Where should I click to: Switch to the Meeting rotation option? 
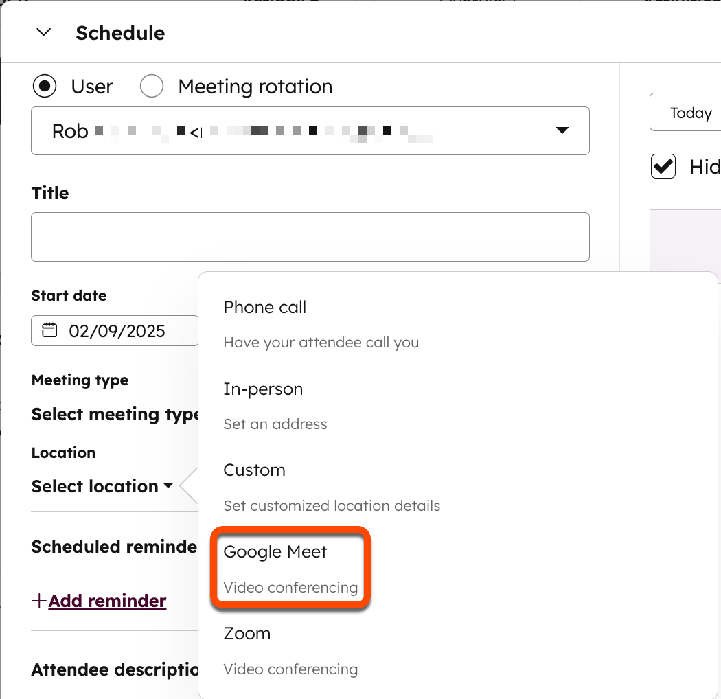(151, 86)
